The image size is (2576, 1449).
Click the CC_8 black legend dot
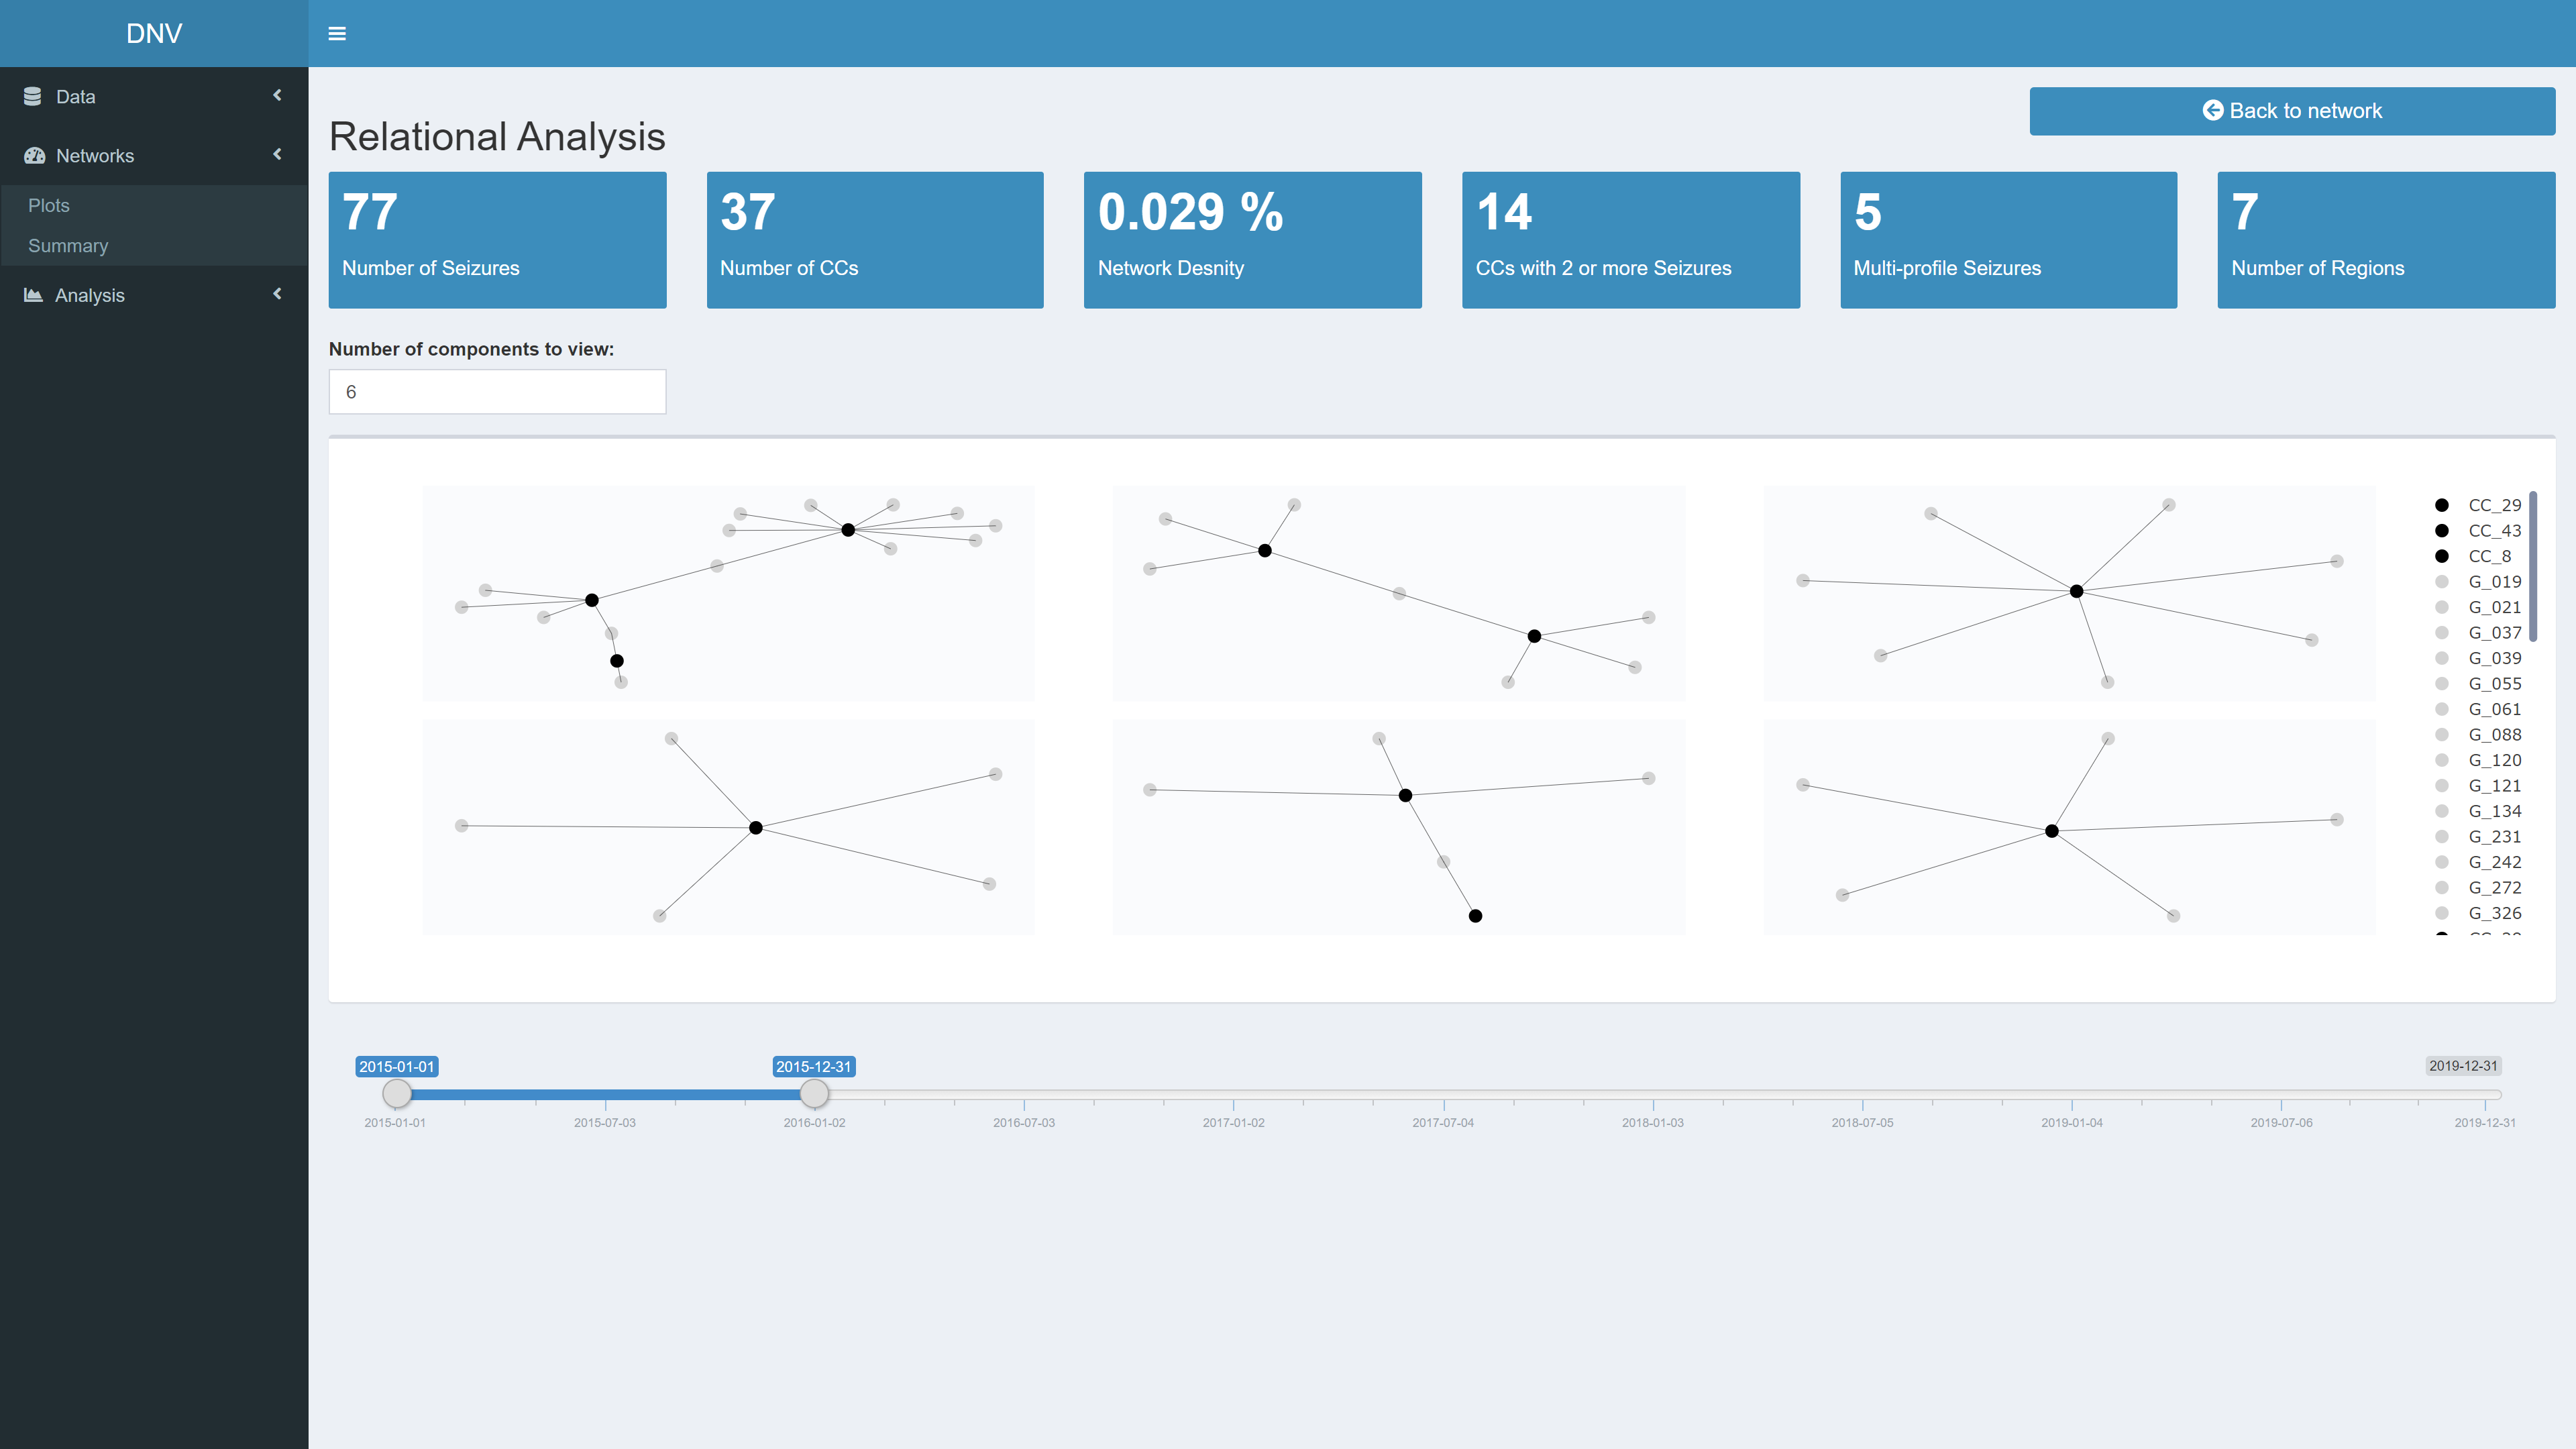coord(2441,556)
